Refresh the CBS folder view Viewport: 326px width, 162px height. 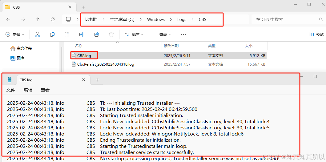pyautogui.click(x=53, y=19)
